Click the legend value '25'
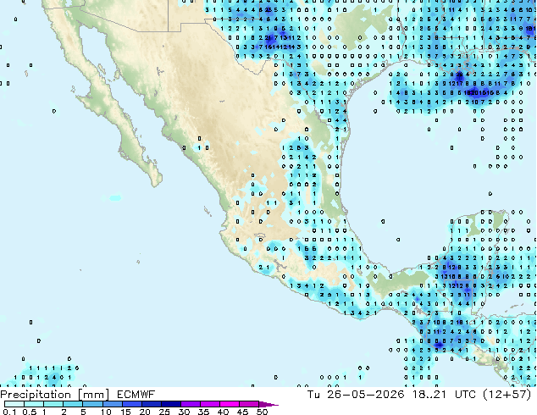Image resolution: width=537 pixels, height=415 pixels. pos(164,412)
